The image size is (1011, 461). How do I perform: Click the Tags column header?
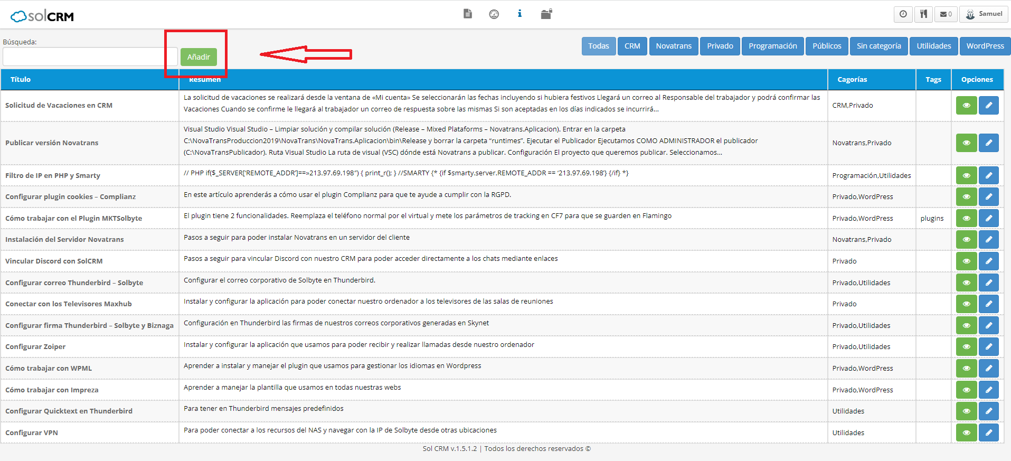point(933,79)
